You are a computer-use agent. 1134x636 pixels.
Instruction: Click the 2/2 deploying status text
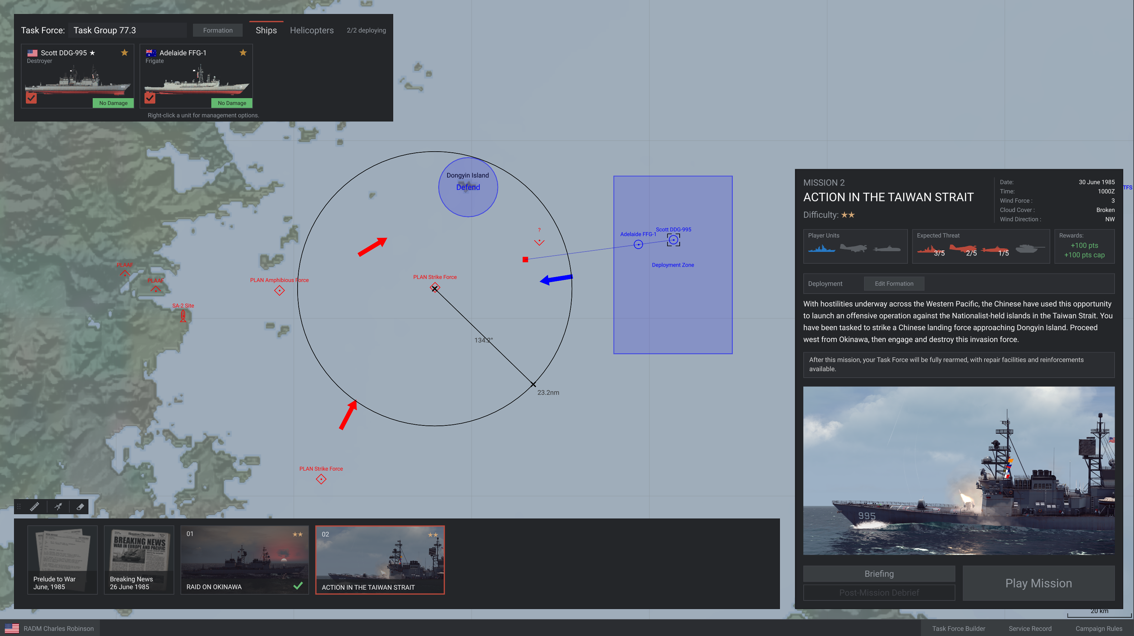[x=366, y=30]
